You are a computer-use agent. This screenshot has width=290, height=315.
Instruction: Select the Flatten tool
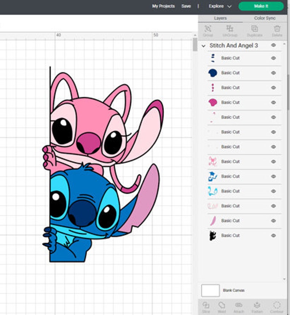pyautogui.click(x=257, y=307)
